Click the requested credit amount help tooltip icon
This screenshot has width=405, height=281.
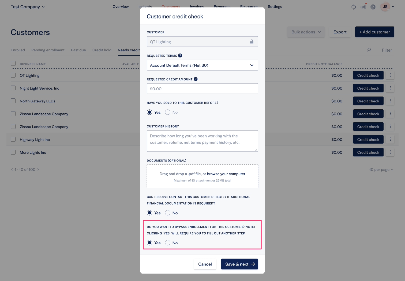point(196,79)
